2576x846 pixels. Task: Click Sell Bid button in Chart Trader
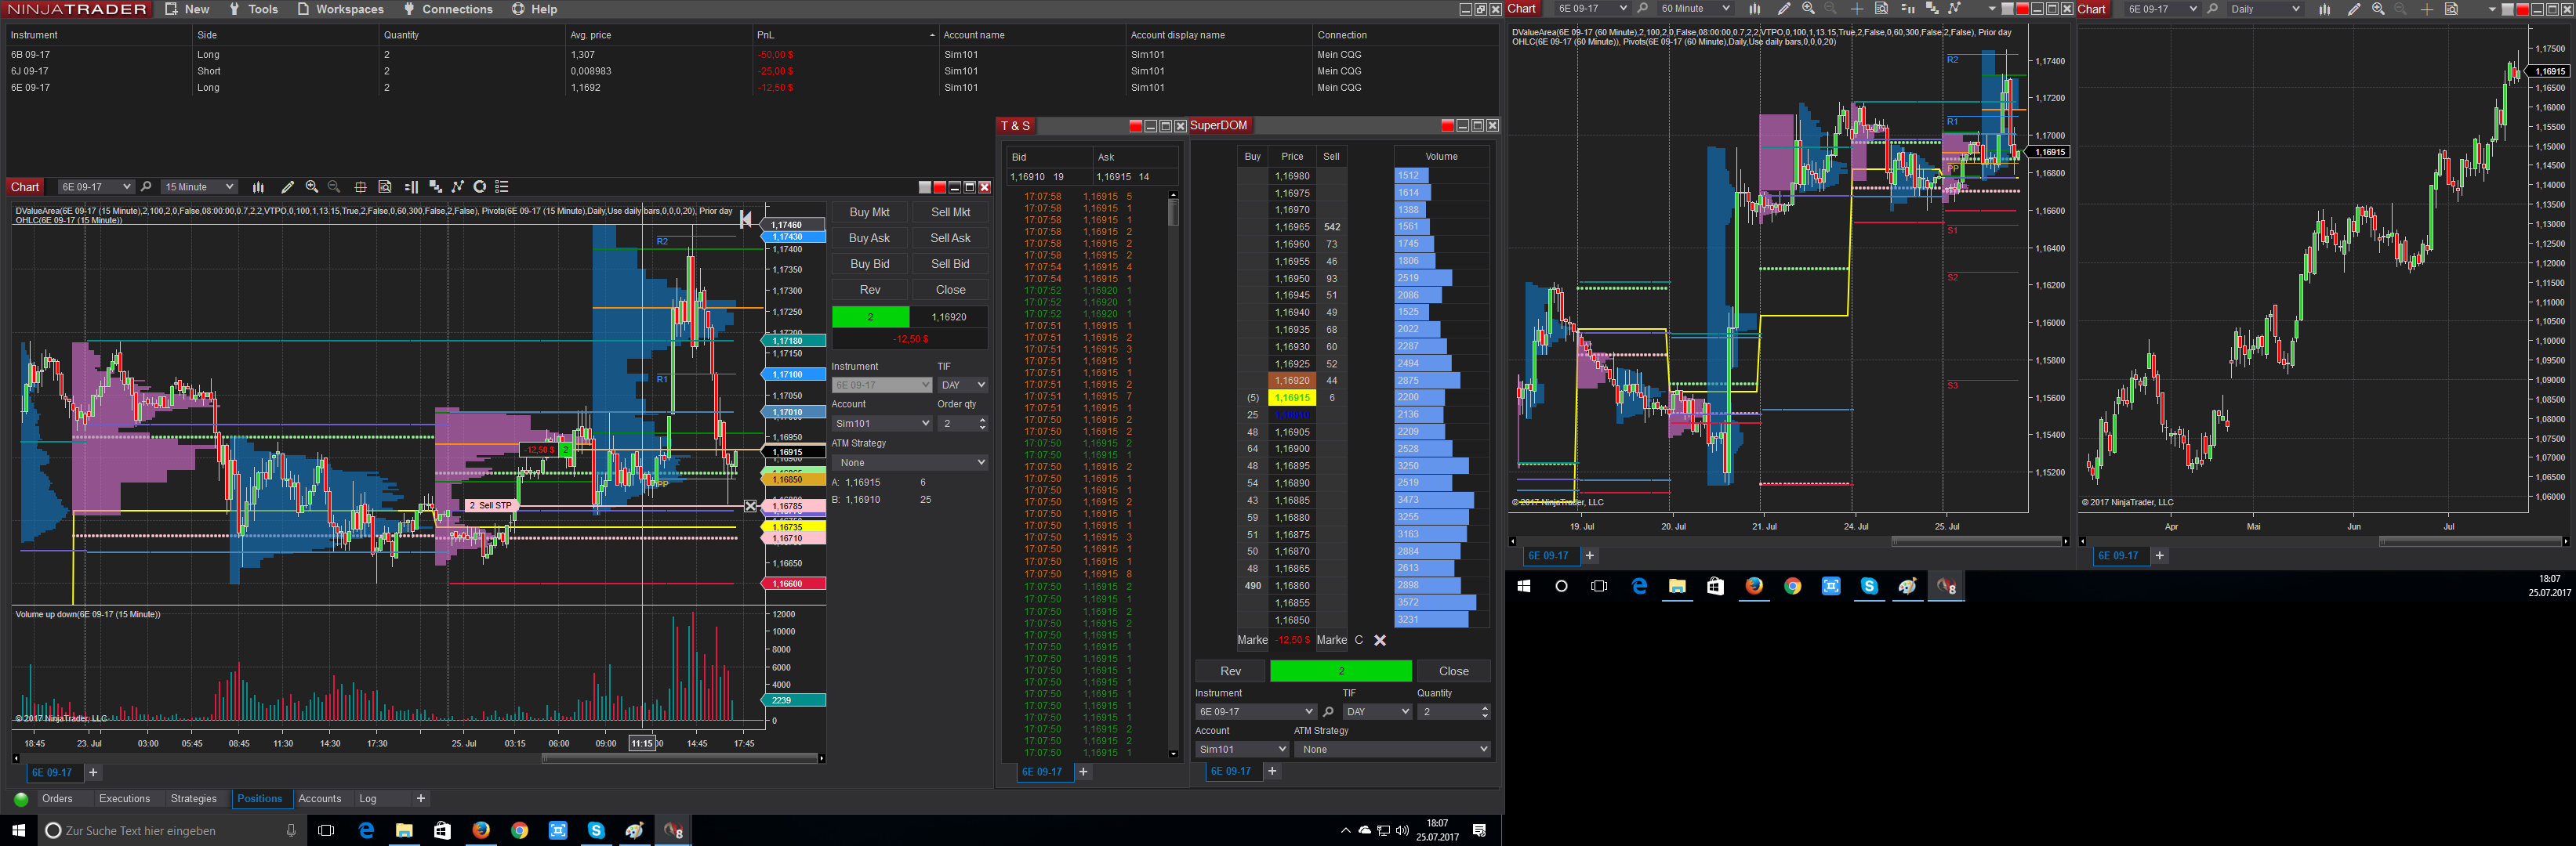950,265
